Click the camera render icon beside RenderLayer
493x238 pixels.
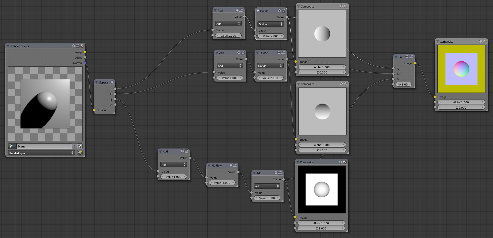80,153
